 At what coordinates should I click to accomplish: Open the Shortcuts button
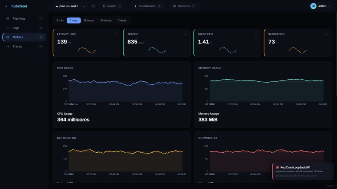(184, 6)
